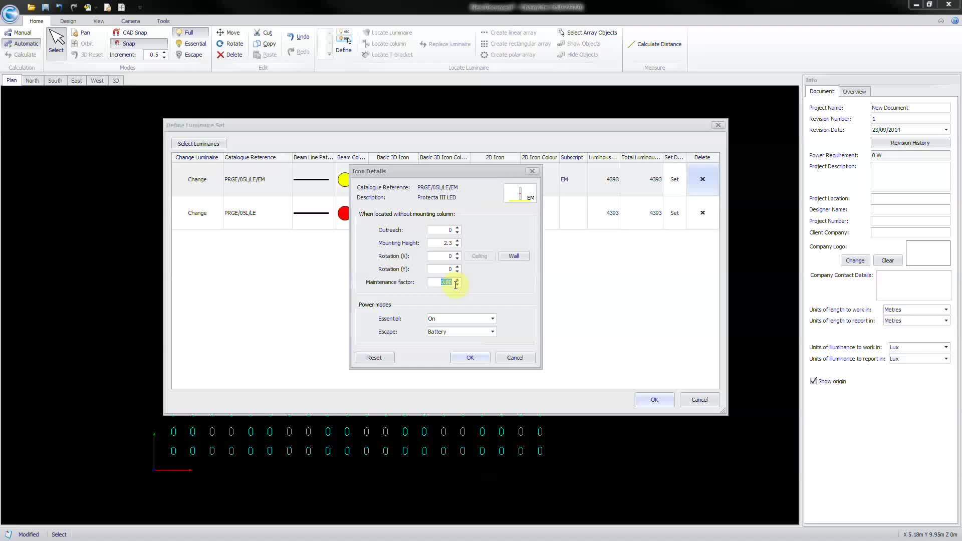962x541 pixels.
Task: Click the yellow beam colour swatch
Action: (x=343, y=179)
